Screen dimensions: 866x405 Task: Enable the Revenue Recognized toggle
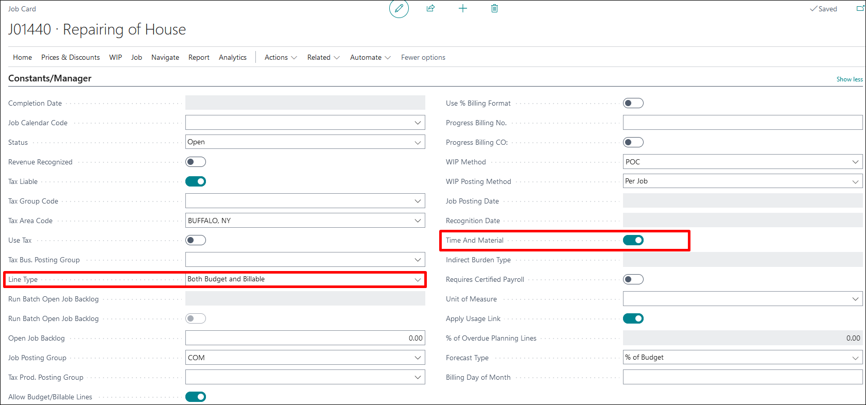coord(196,162)
